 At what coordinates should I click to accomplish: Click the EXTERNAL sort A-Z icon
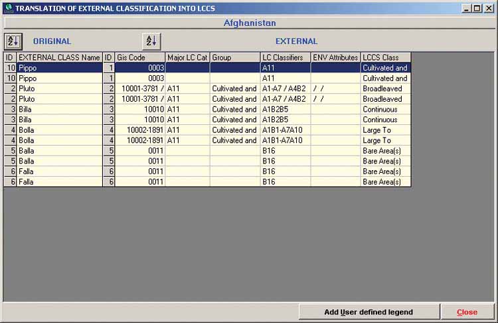pos(151,41)
